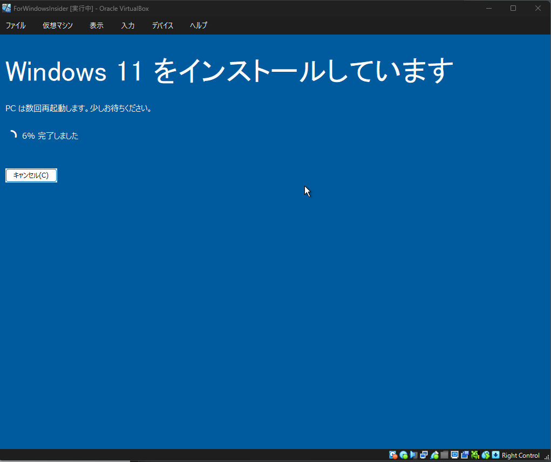The height and width of the screenshot is (462, 551).
Task: Click the mouse integration status icon
Action: pyautogui.click(x=486, y=455)
